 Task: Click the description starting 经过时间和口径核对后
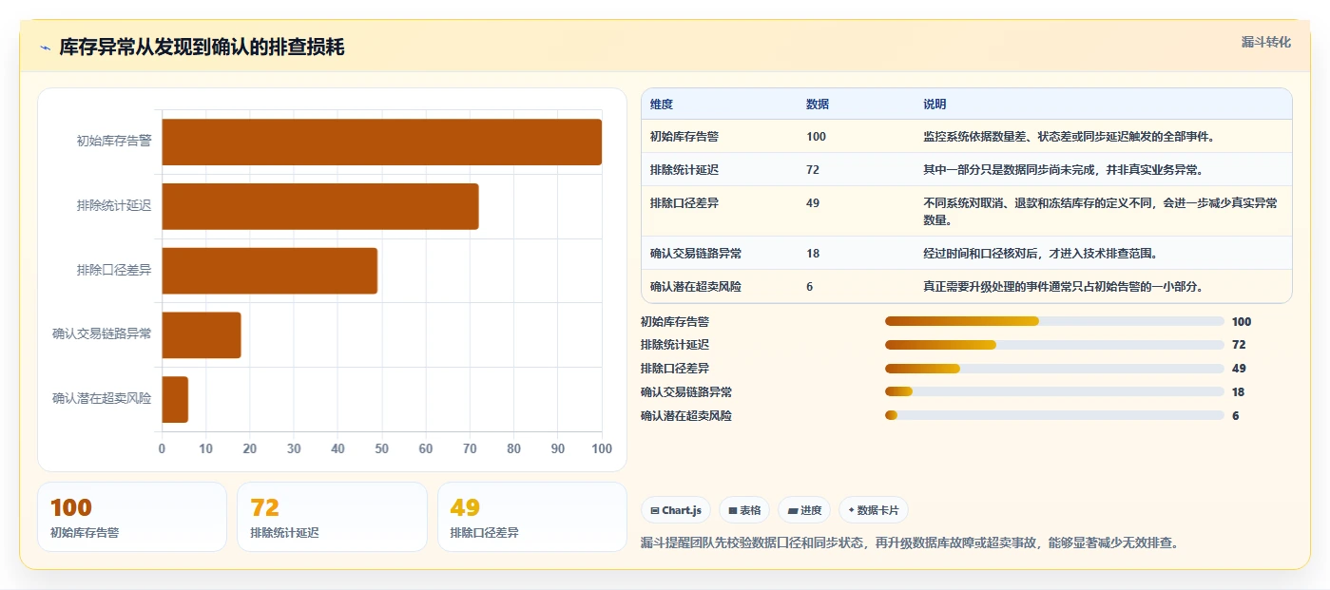[1040, 253]
